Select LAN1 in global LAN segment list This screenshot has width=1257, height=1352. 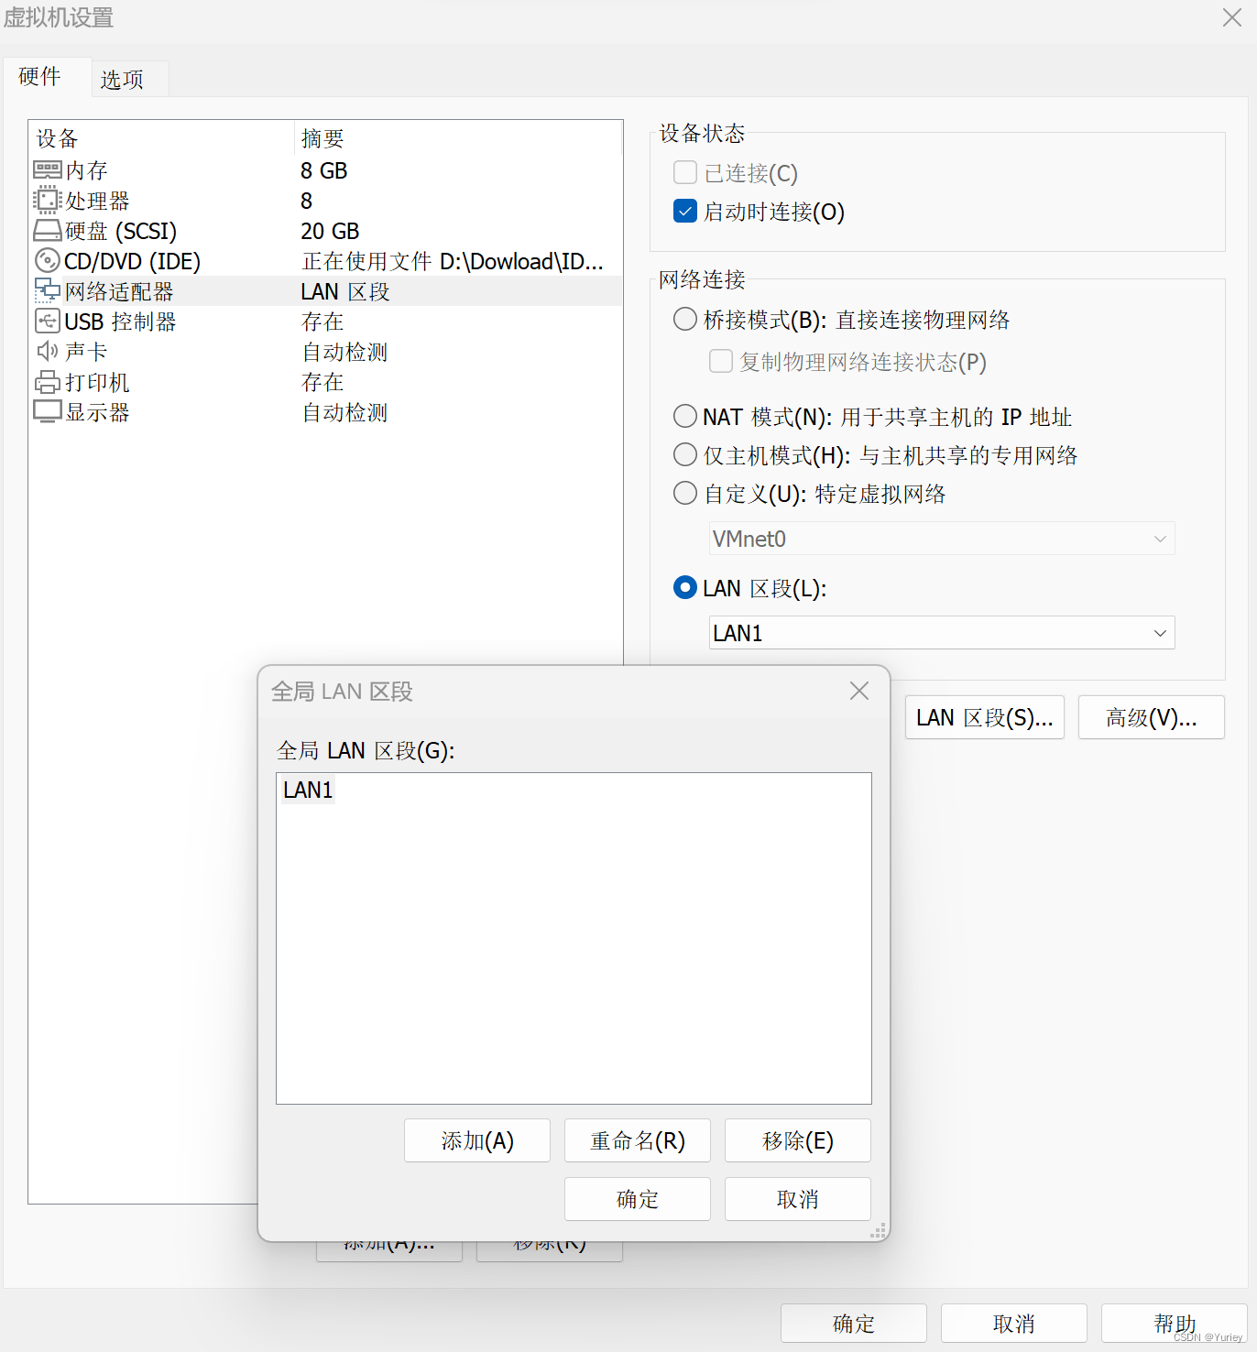(308, 790)
